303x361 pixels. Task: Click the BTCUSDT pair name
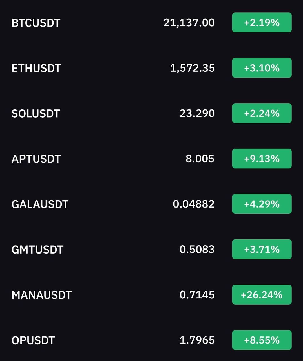click(x=36, y=23)
